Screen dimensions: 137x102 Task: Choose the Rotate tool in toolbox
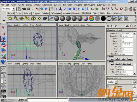pos(3,44)
